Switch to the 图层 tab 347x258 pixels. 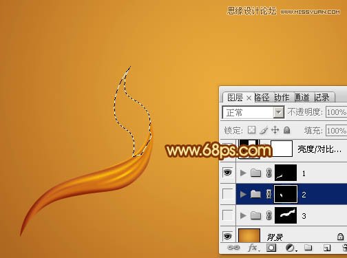[235, 98]
